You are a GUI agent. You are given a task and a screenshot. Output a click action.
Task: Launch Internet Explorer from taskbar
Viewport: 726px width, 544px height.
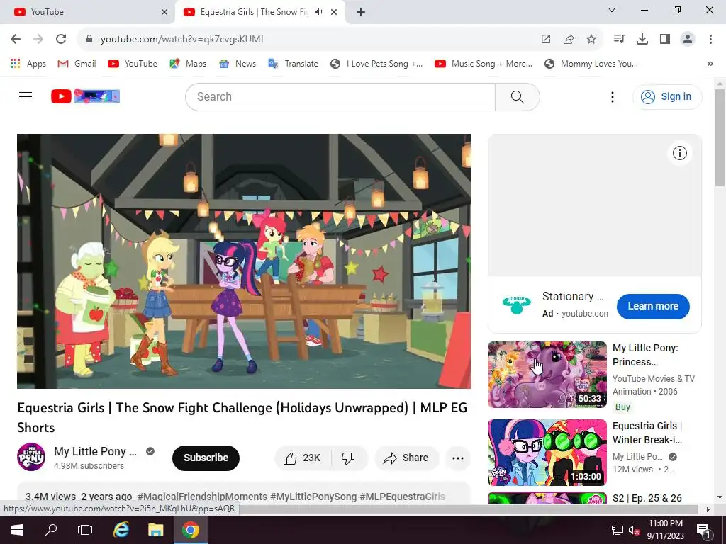tap(121, 530)
